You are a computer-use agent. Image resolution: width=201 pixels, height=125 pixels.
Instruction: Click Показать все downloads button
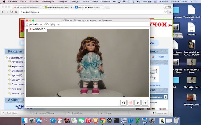click(160, 113)
